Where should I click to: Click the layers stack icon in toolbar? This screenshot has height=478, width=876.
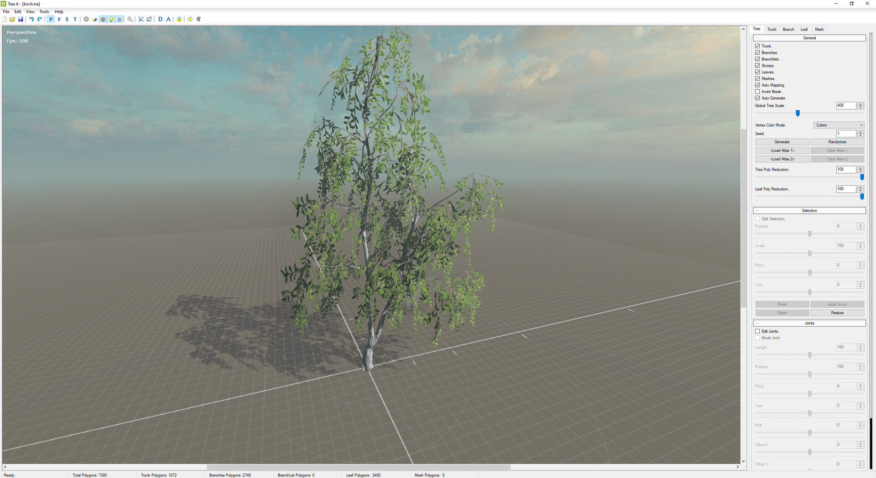[179, 19]
